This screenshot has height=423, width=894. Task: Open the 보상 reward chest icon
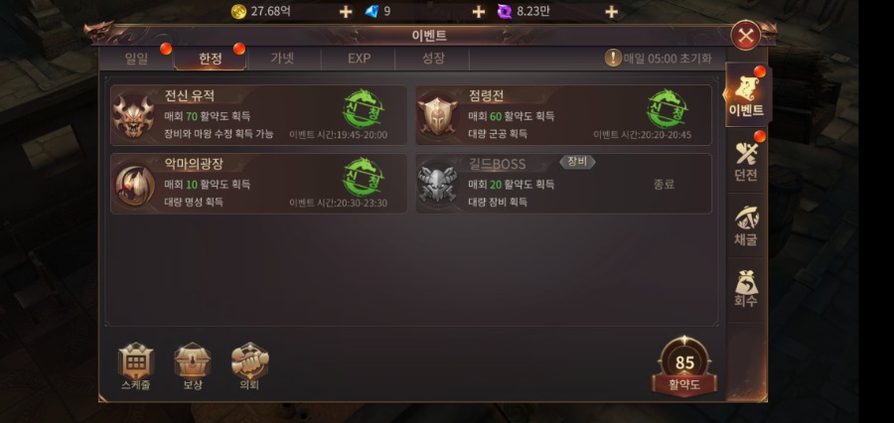pyautogui.click(x=192, y=366)
